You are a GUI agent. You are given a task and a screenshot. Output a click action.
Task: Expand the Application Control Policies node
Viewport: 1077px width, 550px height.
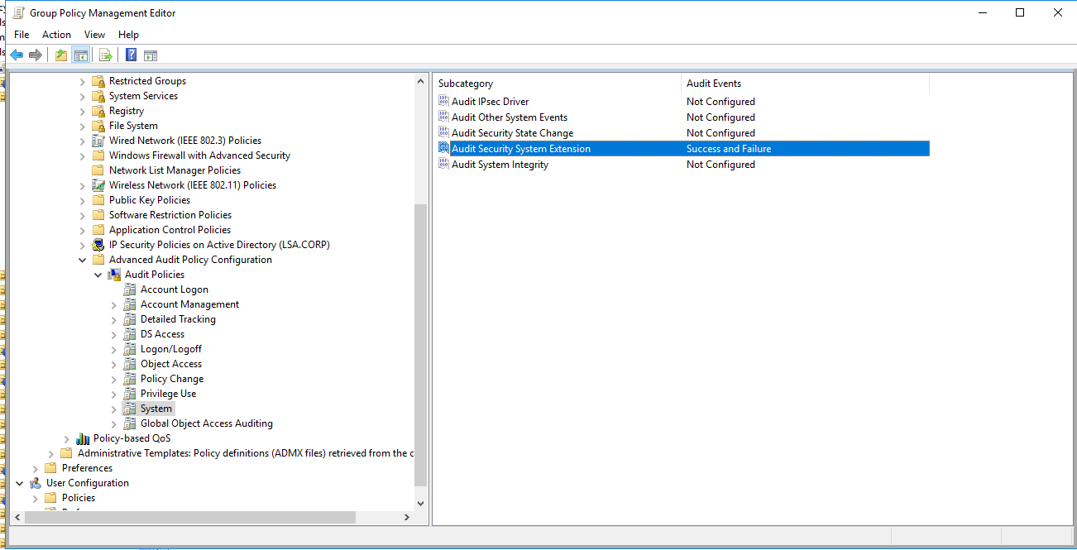coord(83,230)
